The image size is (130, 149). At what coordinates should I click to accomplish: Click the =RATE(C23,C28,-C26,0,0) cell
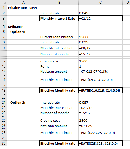click(x=100, y=143)
